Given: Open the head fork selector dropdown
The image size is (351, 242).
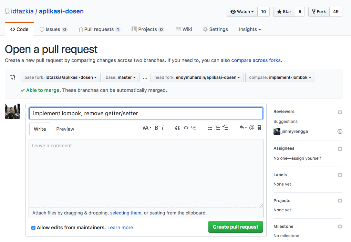Looking at the screenshot, I should [x=197, y=77].
